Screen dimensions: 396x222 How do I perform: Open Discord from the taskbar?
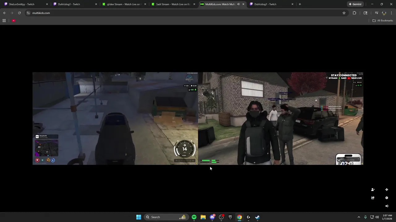(x=212, y=217)
